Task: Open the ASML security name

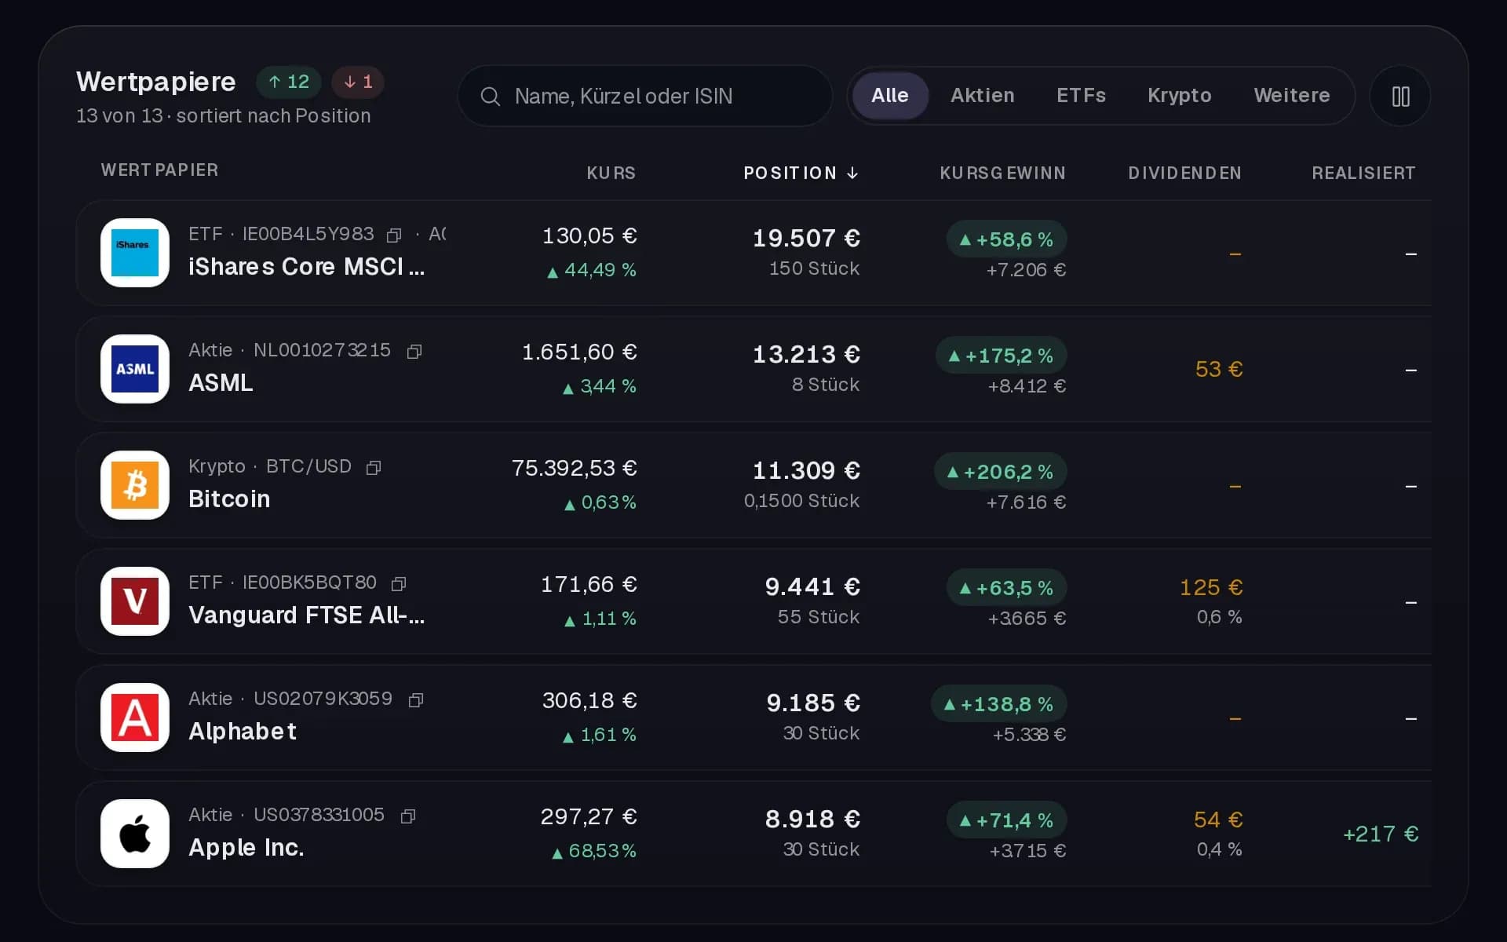Action: pos(221,382)
